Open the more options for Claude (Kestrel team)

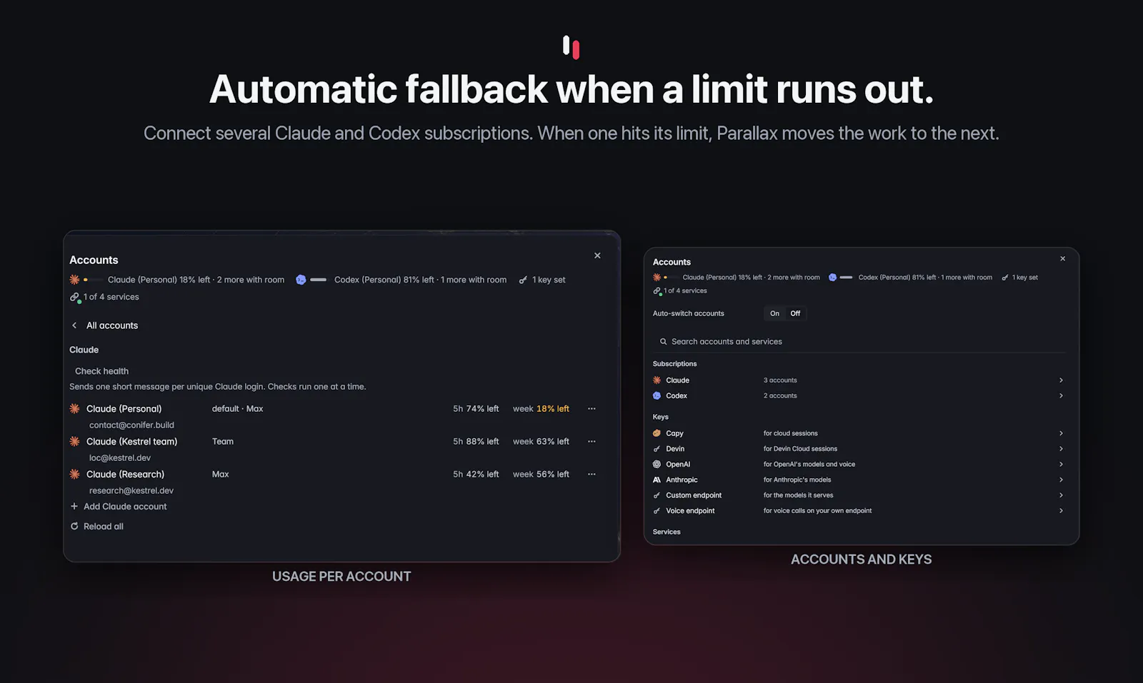tap(592, 442)
